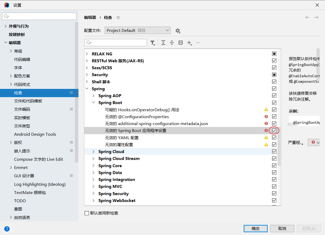This screenshot has height=235, width=325.
Task: Click the back navigation arrow
Action: pos(307,17)
